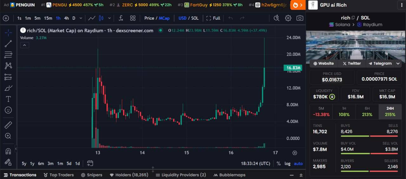Select the crosshair cursor tool
Viewport: 406px width, 179px height.
pos(8,33)
